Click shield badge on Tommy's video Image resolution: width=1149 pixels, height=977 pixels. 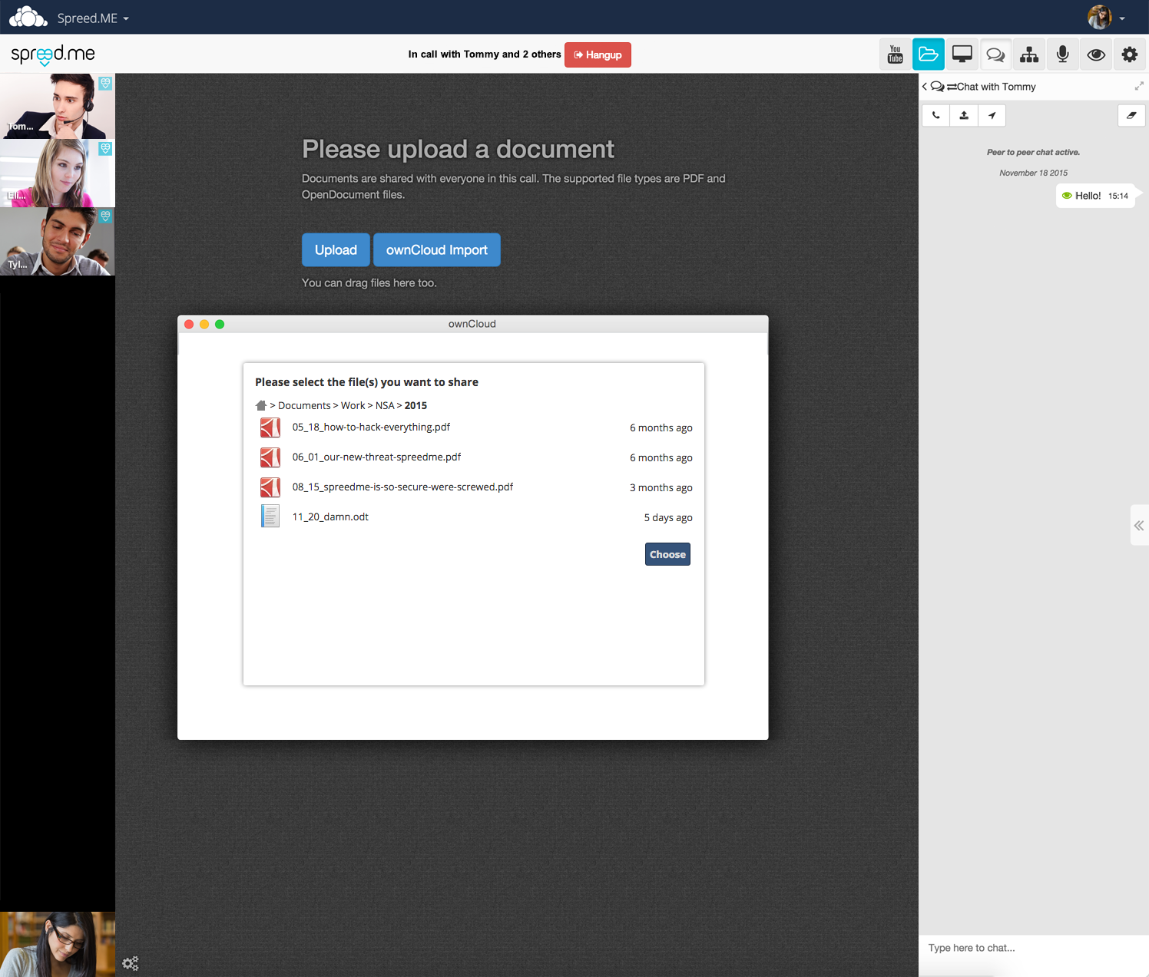[105, 82]
